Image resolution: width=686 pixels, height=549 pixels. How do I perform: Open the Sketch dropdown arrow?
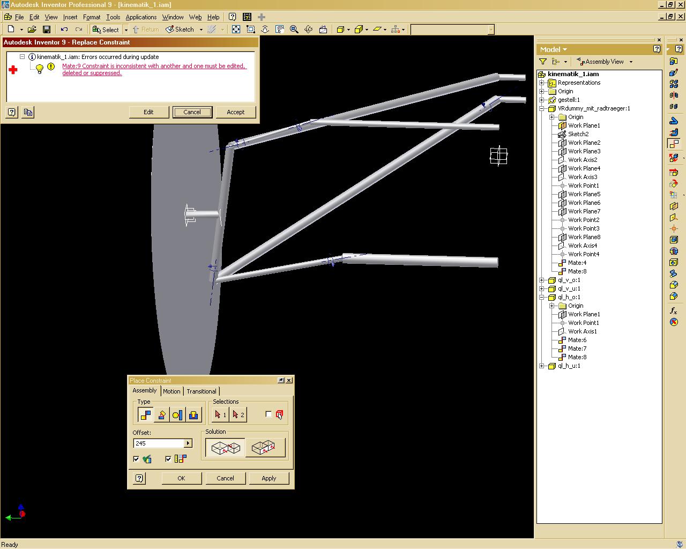(x=201, y=30)
